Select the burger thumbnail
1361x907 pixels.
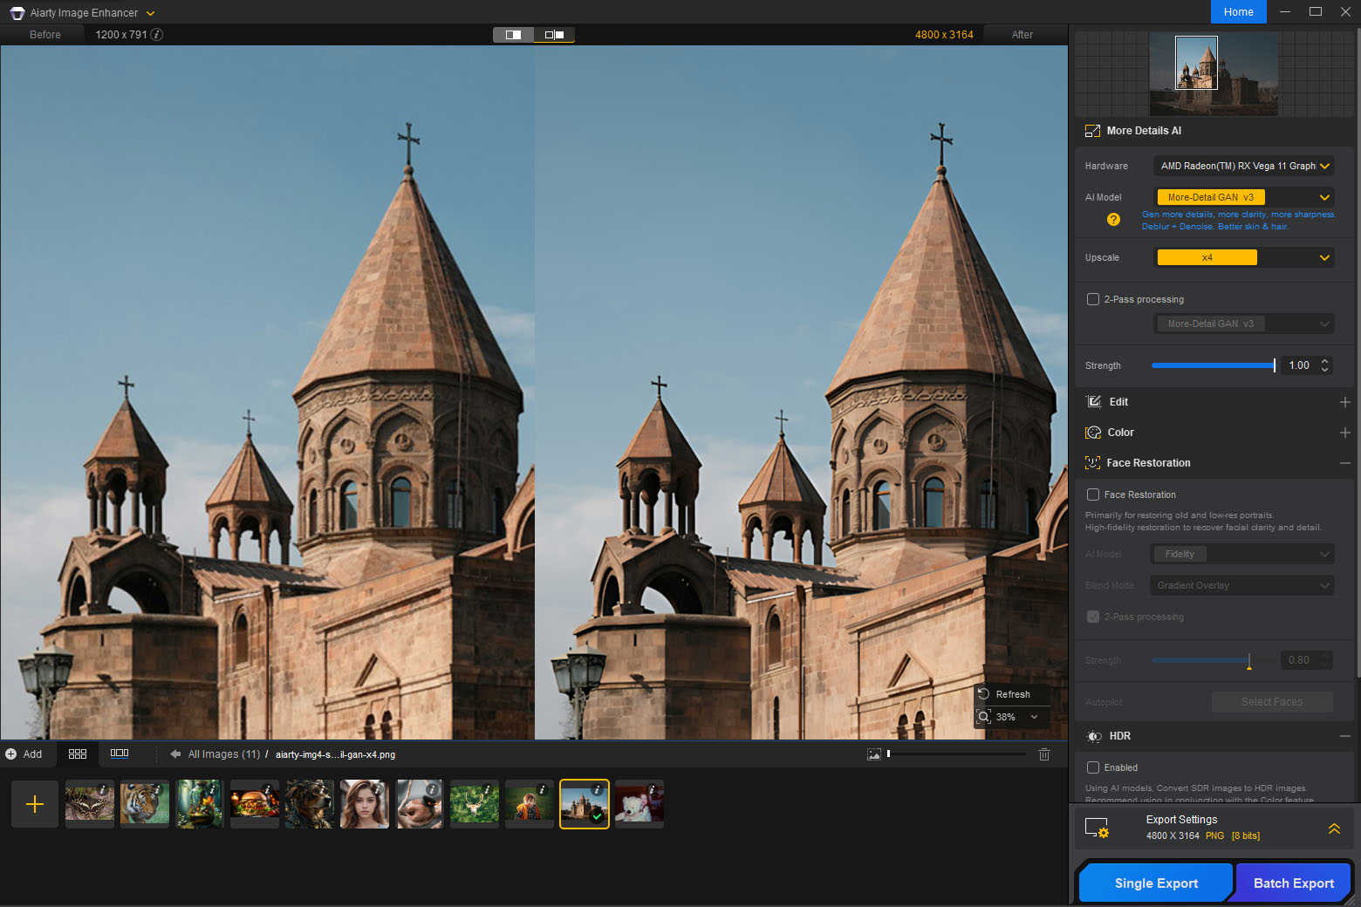tap(255, 803)
